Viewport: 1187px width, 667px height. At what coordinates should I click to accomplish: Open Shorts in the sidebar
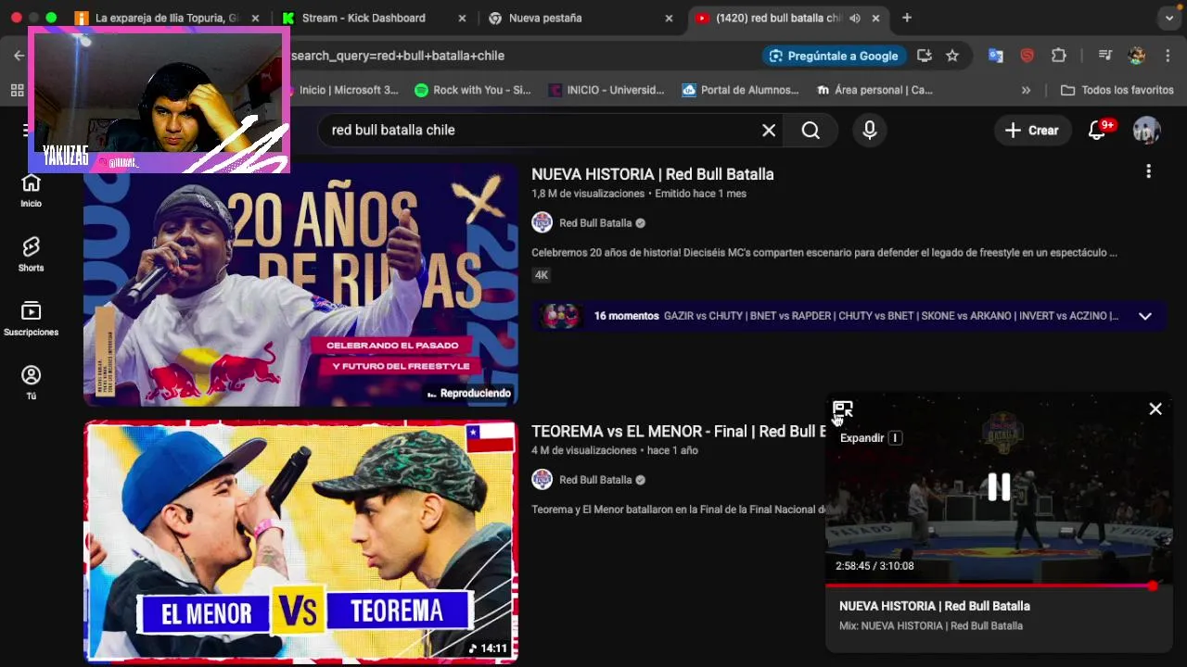click(32, 254)
